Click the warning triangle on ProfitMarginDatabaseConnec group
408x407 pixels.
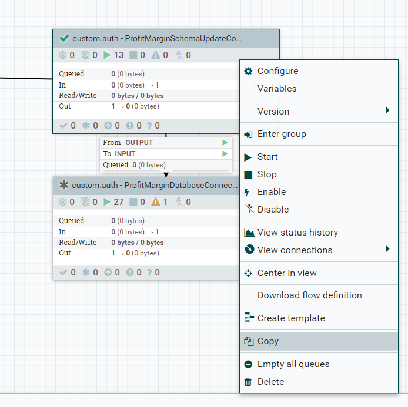click(x=156, y=202)
